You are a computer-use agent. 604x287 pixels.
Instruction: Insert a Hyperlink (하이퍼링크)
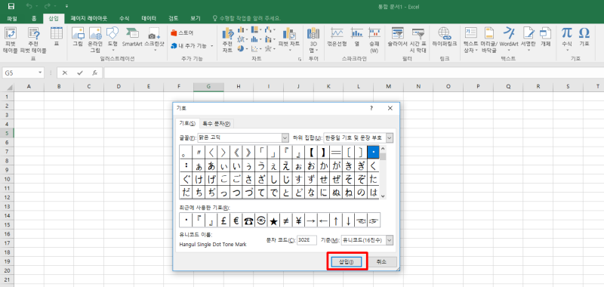point(444,37)
